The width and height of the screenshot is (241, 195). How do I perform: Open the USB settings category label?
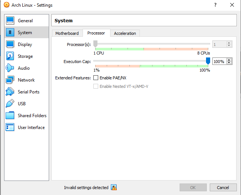[x=22, y=104]
